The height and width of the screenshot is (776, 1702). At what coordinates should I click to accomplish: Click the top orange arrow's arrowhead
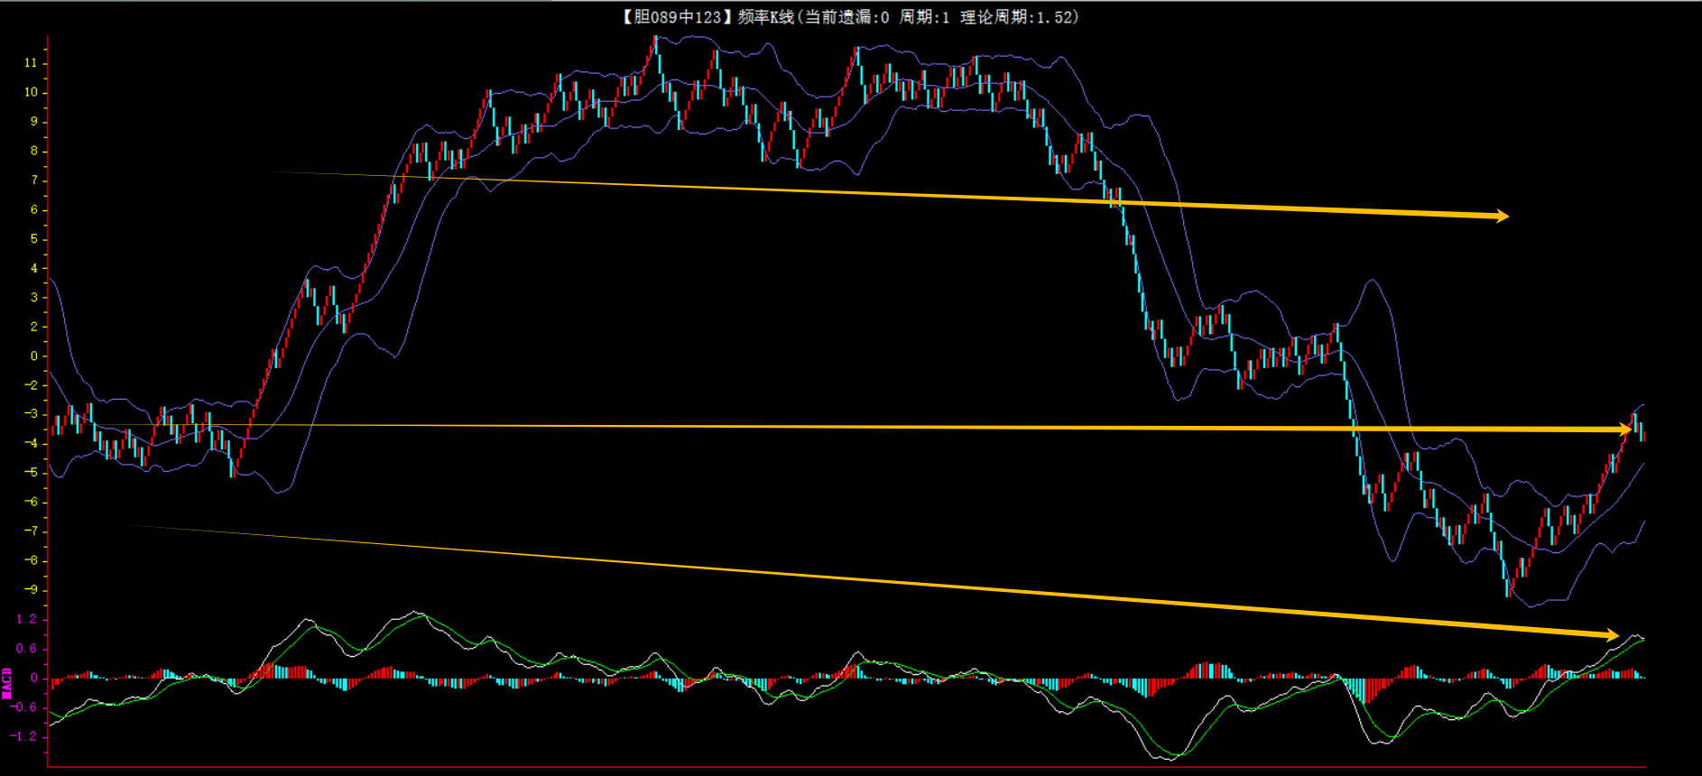[1500, 216]
